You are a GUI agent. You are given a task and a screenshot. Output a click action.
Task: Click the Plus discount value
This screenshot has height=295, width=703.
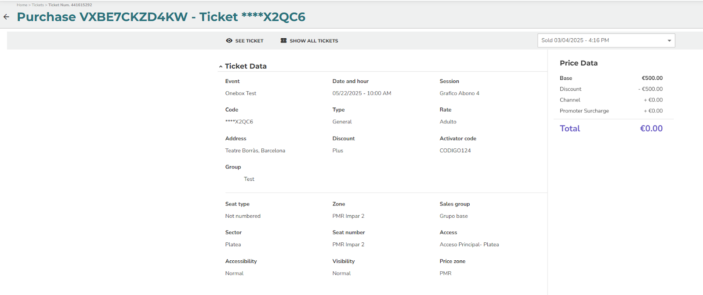point(337,151)
